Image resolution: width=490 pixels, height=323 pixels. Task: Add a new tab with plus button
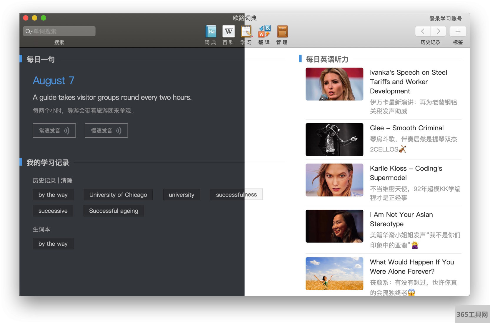[x=458, y=31]
